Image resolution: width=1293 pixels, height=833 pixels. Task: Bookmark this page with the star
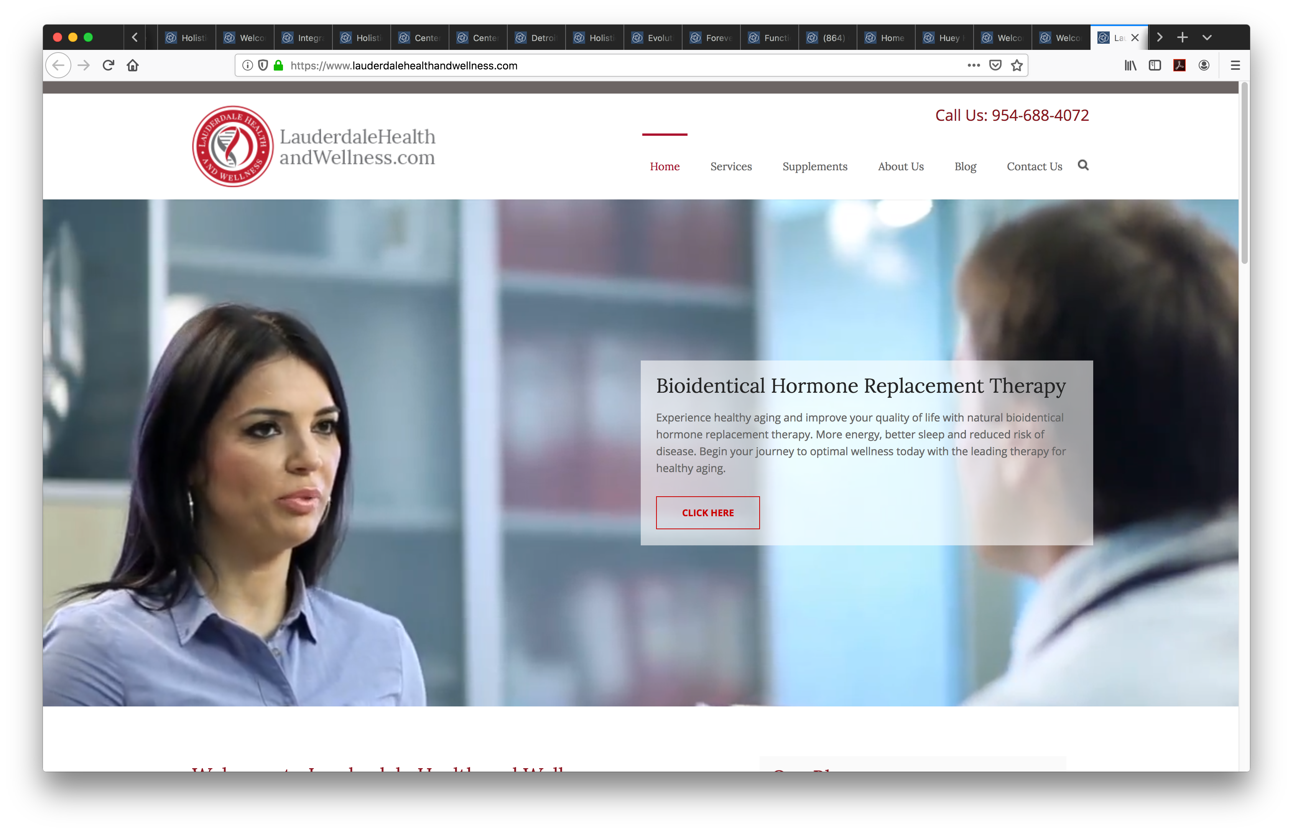click(x=1017, y=66)
